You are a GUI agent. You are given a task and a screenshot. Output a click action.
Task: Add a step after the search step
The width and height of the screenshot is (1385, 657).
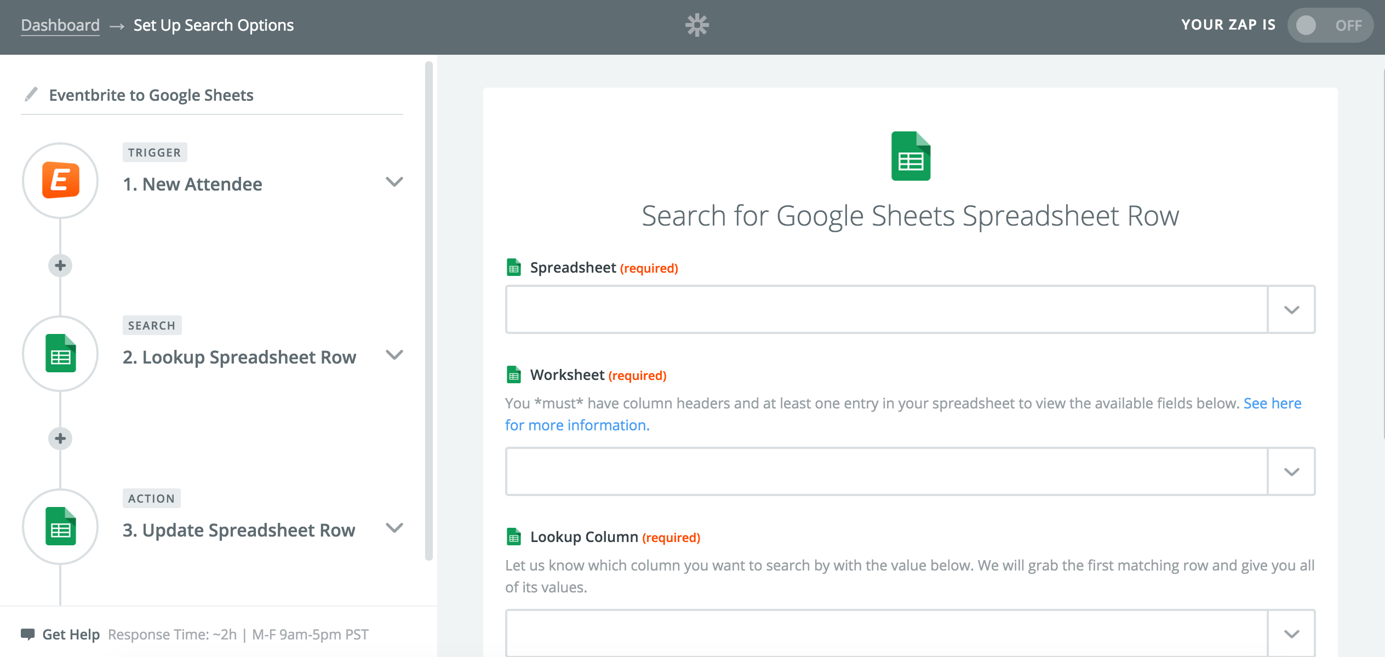click(60, 439)
